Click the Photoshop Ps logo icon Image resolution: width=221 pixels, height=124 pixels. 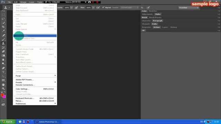tap(3, 2)
